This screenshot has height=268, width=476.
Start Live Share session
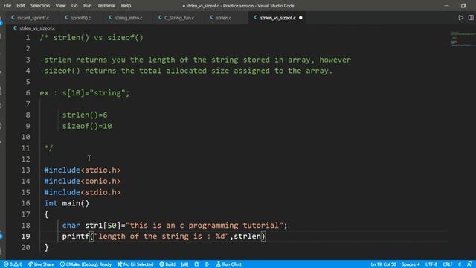click(41, 264)
